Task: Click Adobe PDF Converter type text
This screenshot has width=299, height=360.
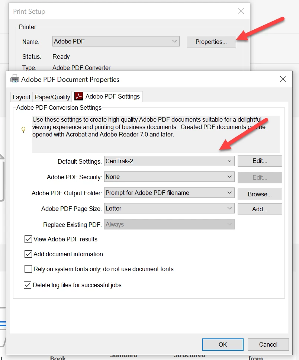Action: click(81, 68)
